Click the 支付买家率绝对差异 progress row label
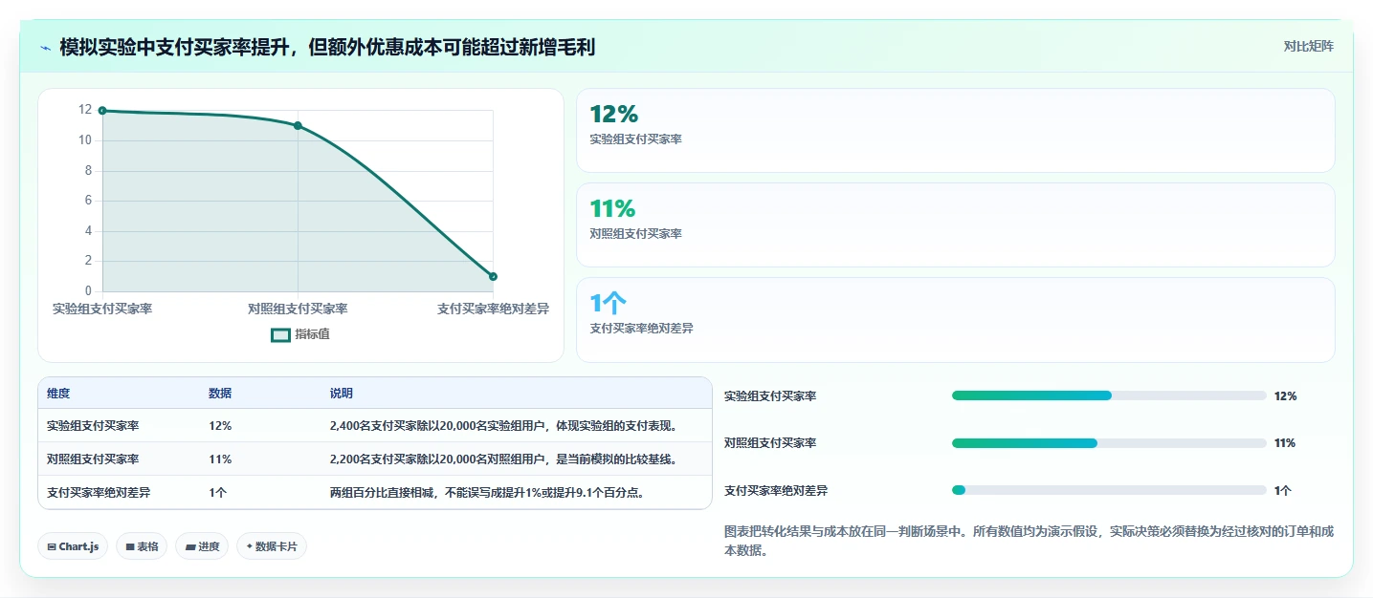This screenshot has width=1373, height=598. (776, 491)
